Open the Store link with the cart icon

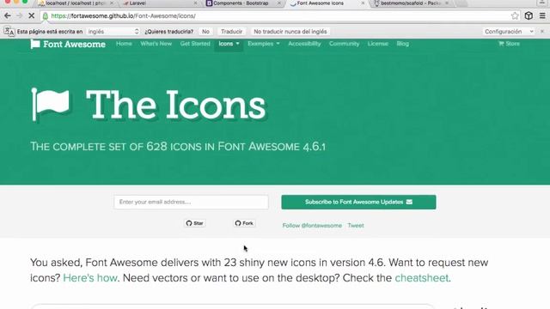click(x=509, y=44)
